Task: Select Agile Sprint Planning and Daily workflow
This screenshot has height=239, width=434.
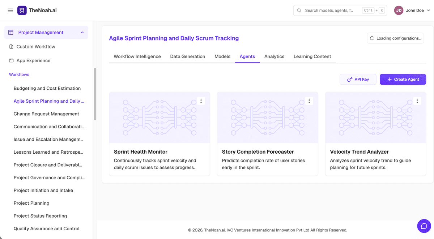Action: pyautogui.click(x=49, y=101)
